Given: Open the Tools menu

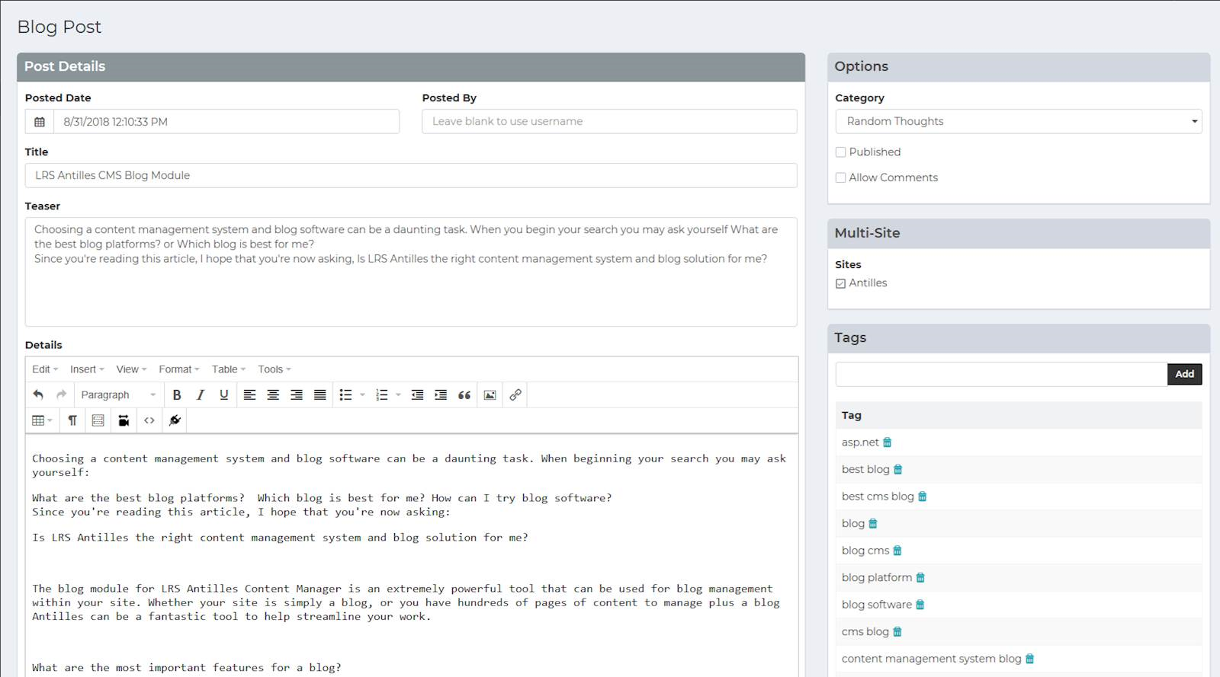Looking at the screenshot, I should [x=274, y=369].
